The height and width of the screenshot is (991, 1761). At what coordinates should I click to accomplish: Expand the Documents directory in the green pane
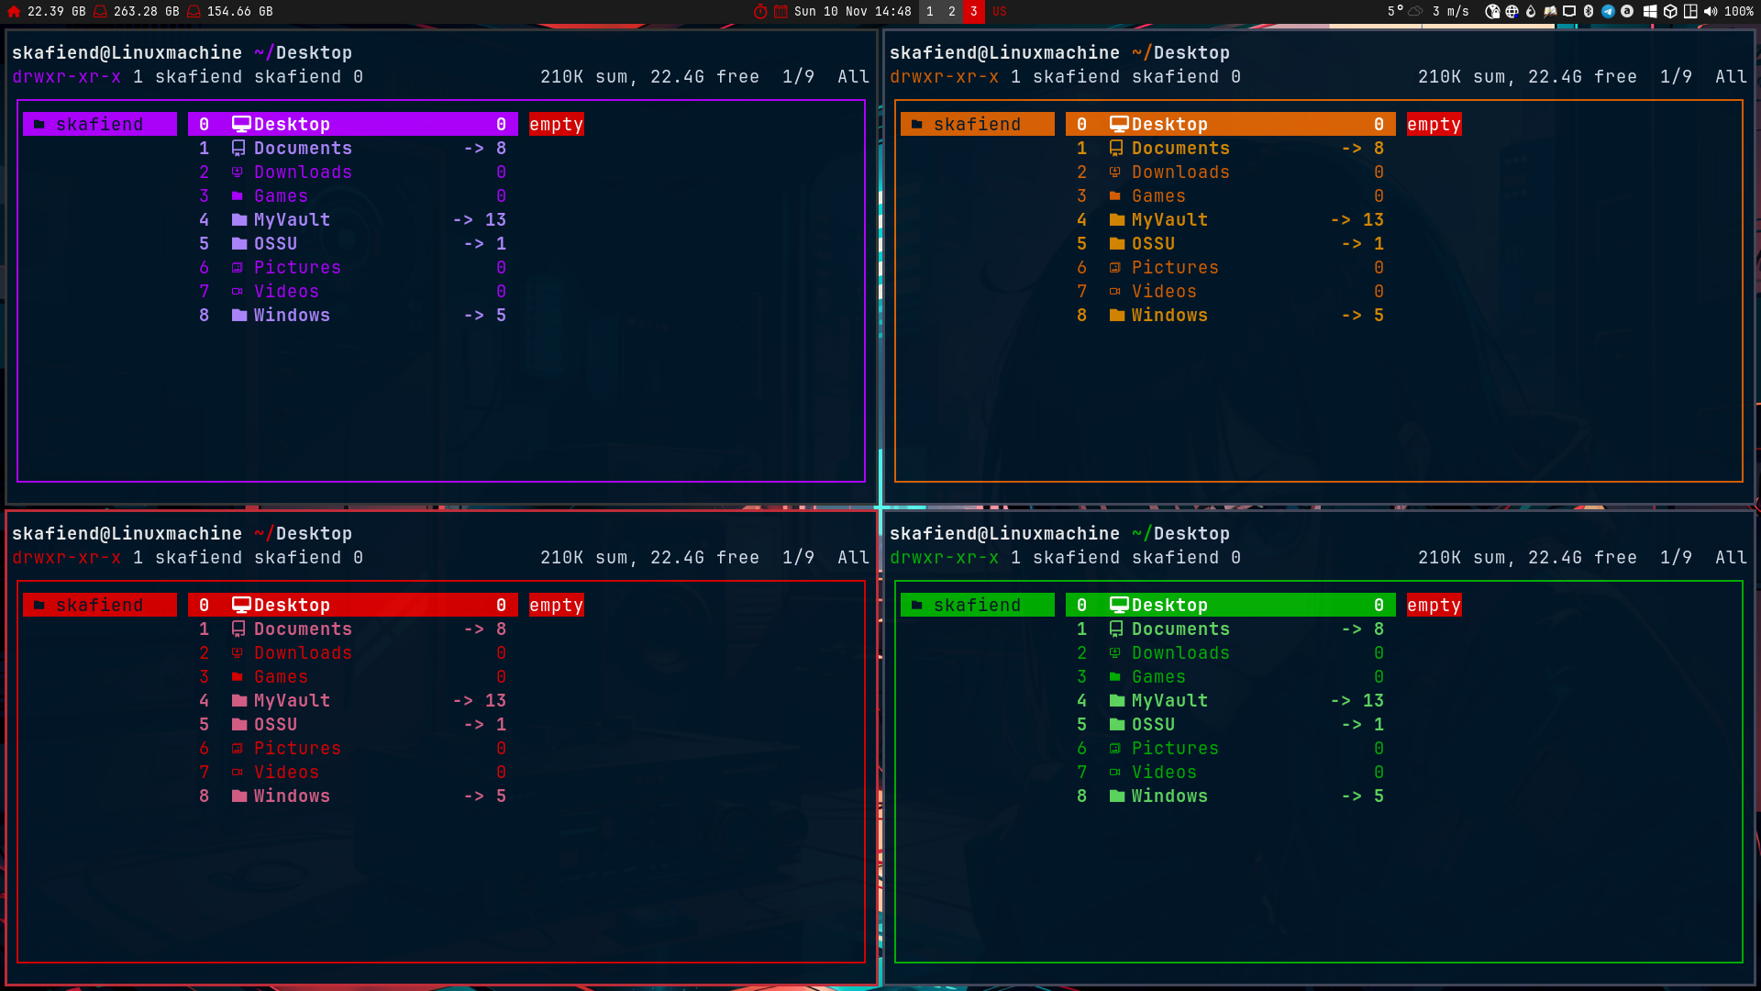point(1181,629)
